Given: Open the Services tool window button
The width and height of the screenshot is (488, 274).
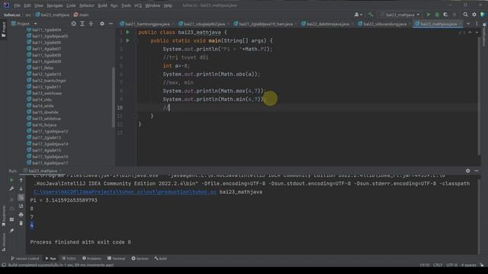Looking at the screenshot, I should coord(140,259).
